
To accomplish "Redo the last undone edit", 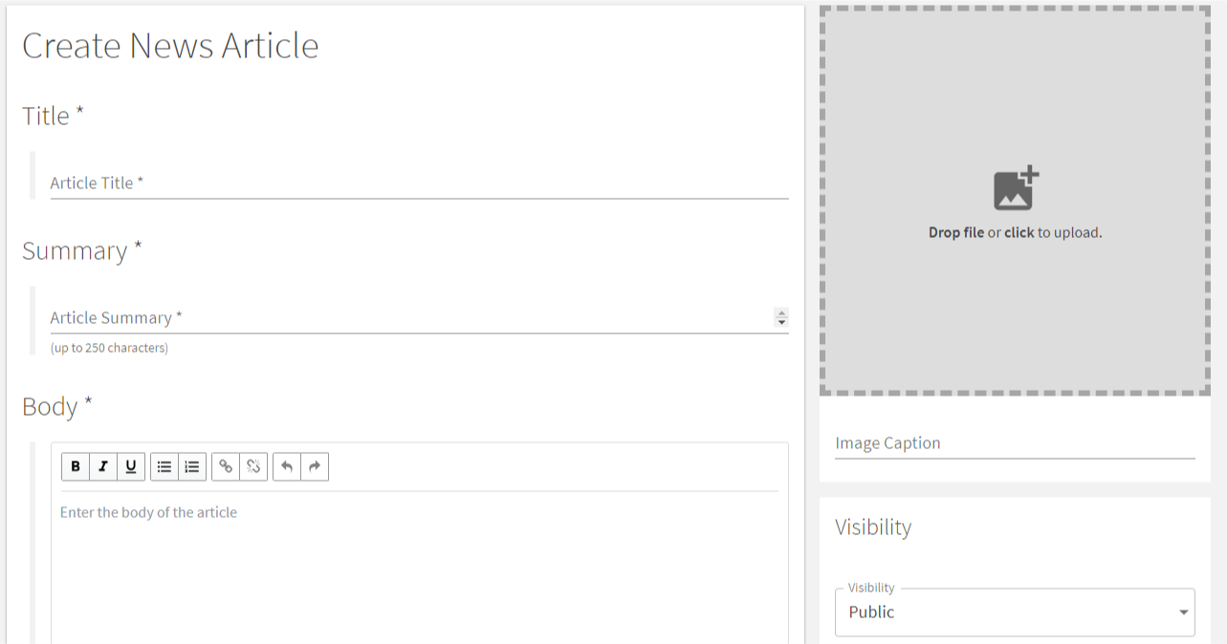I will tap(315, 466).
